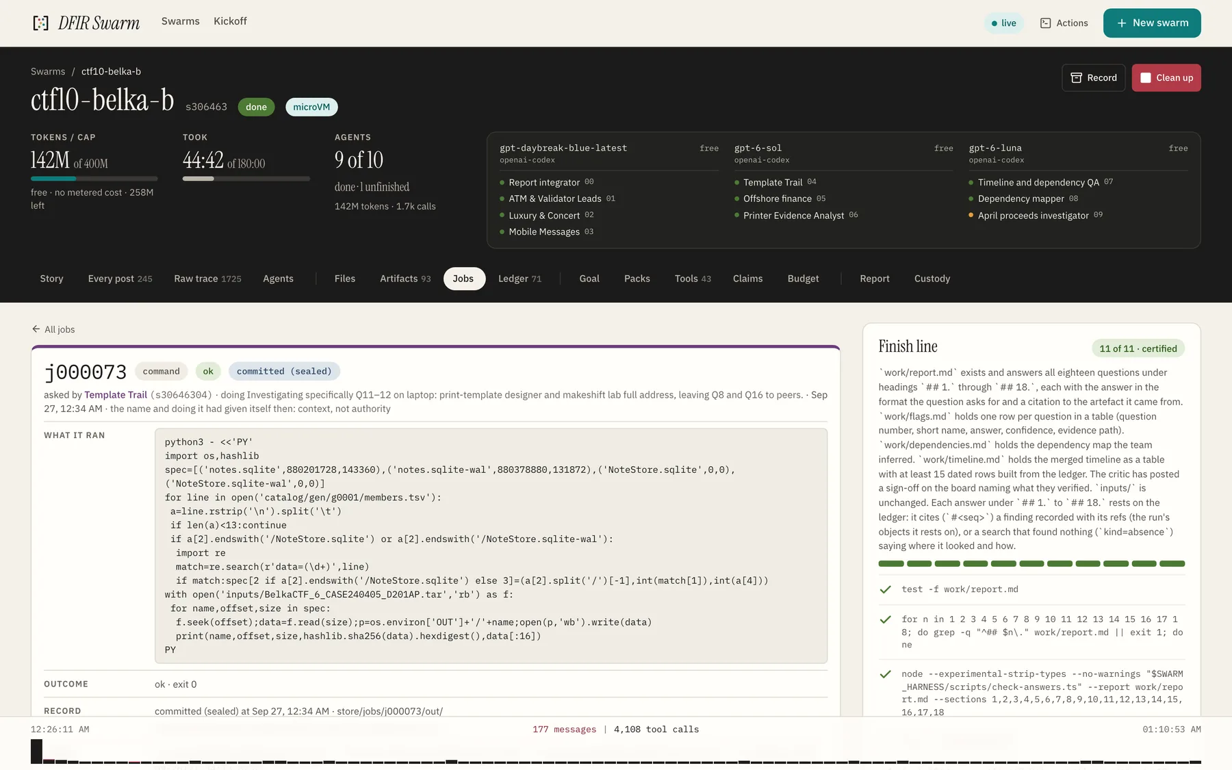Screen dimensions: 1232x770
Task: Select Dependency mapper agent
Action: point(1023,198)
